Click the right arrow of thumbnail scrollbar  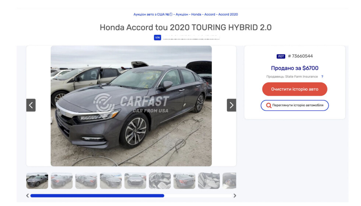tap(235, 196)
